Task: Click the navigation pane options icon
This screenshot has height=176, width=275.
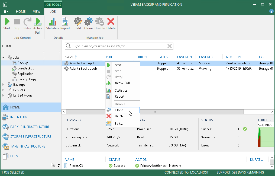Action: coord(53,165)
